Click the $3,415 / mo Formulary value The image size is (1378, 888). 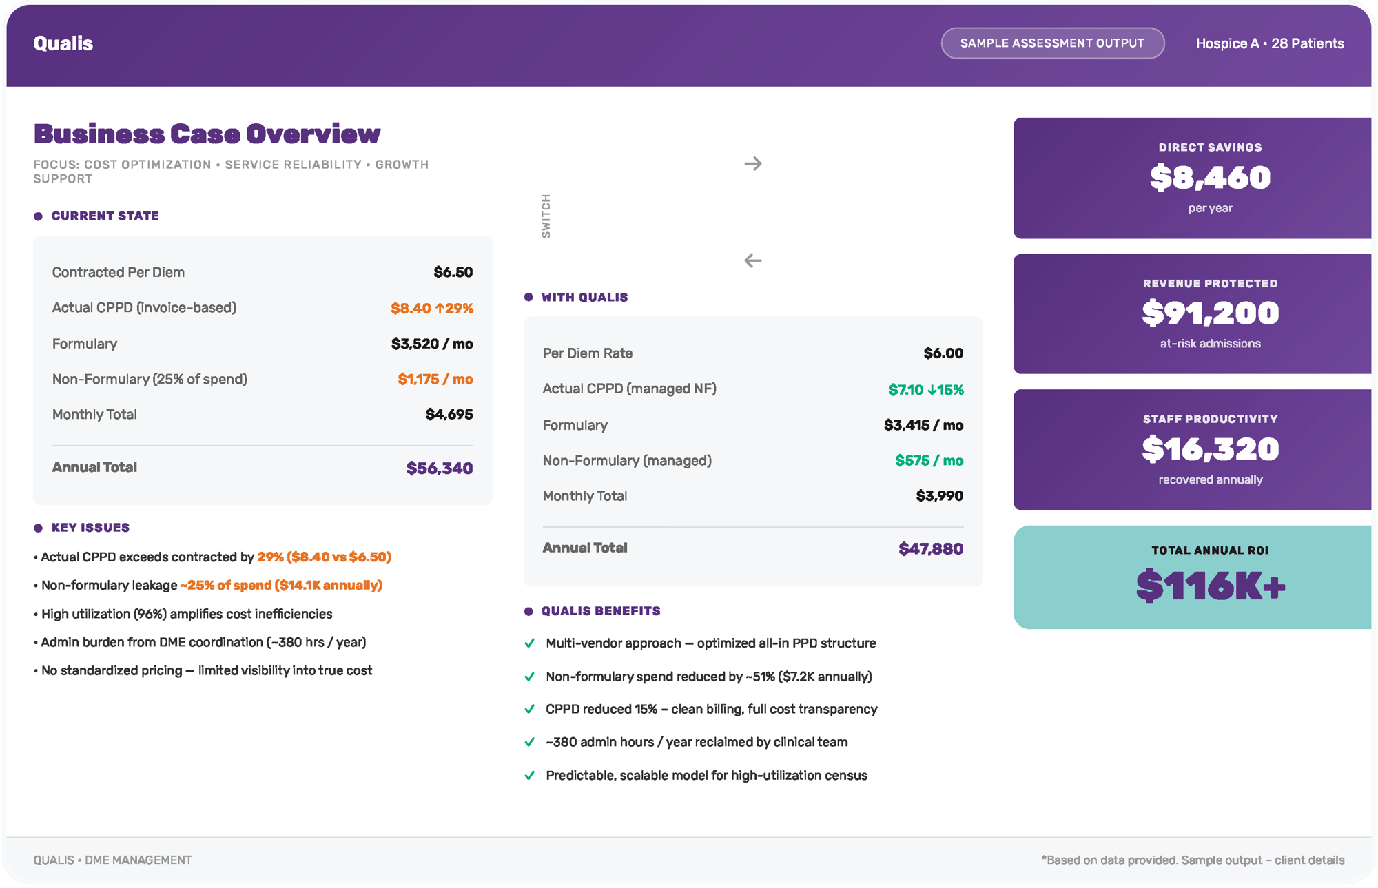(x=924, y=426)
